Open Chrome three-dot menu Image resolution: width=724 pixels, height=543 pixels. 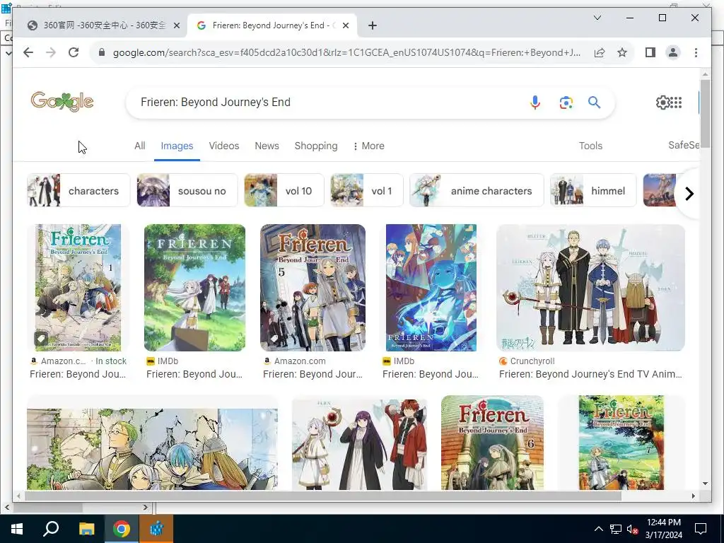[696, 52]
